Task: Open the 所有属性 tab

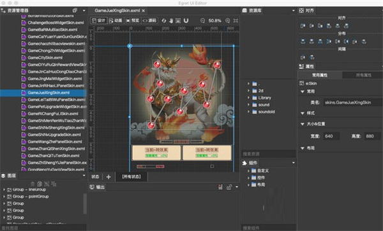Action: pos(363,75)
